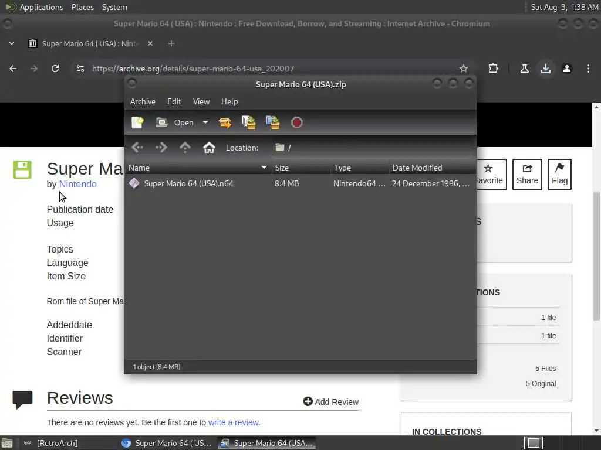This screenshot has width=601, height=450.
Task: Expand the Open recent dropdown arrow
Action: (205, 122)
